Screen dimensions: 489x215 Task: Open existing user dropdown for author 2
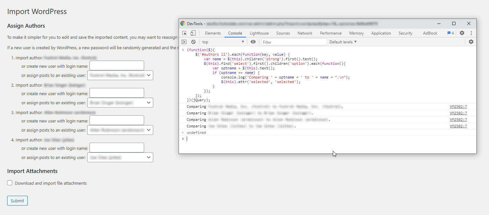coord(120,103)
